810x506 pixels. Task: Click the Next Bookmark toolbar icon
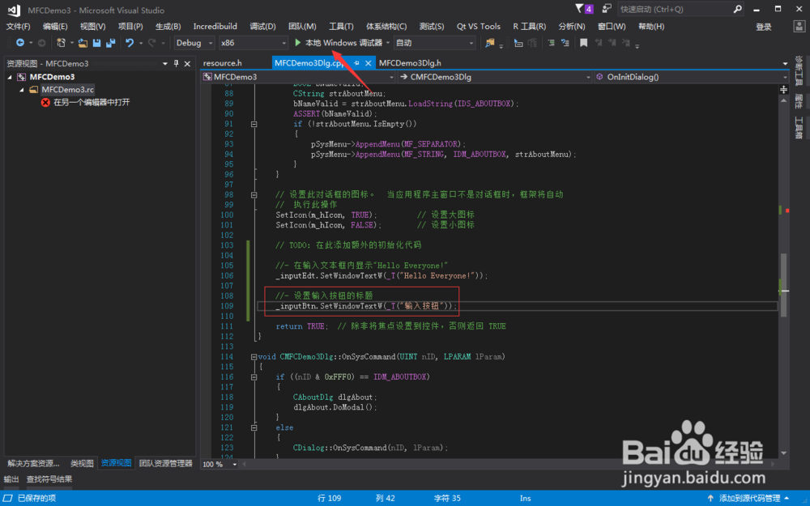pos(612,43)
